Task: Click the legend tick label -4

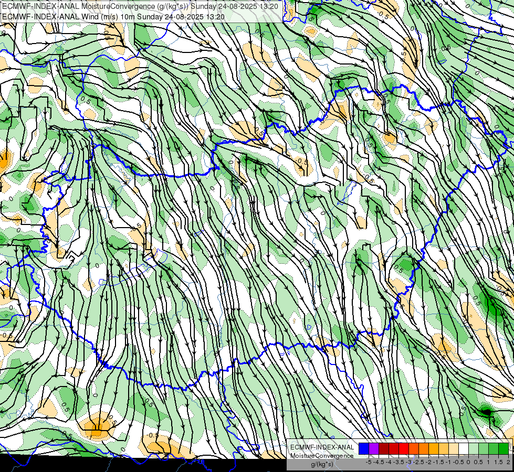Action: click(389, 462)
